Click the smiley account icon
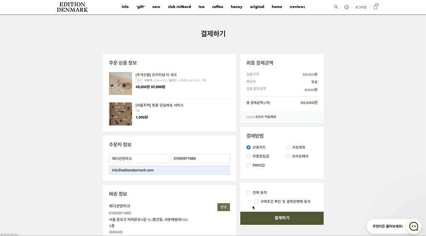This screenshot has width=426, height=236. point(346,7)
